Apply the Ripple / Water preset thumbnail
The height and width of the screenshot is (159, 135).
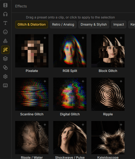32,138
